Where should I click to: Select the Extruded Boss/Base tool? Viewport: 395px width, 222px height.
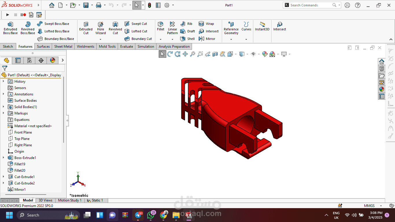[10, 28]
